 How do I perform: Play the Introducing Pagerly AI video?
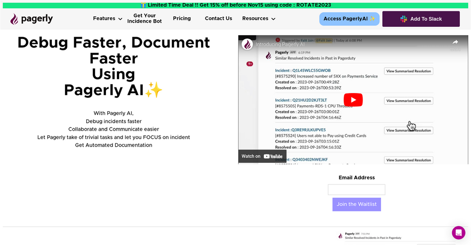tap(353, 100)
